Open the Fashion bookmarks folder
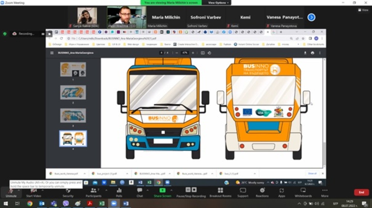 click(225, 44)
